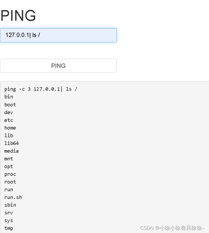Click the 'media' entry in the output
The height and width of the screenshot is (233, 209).
tap(11, 151)
